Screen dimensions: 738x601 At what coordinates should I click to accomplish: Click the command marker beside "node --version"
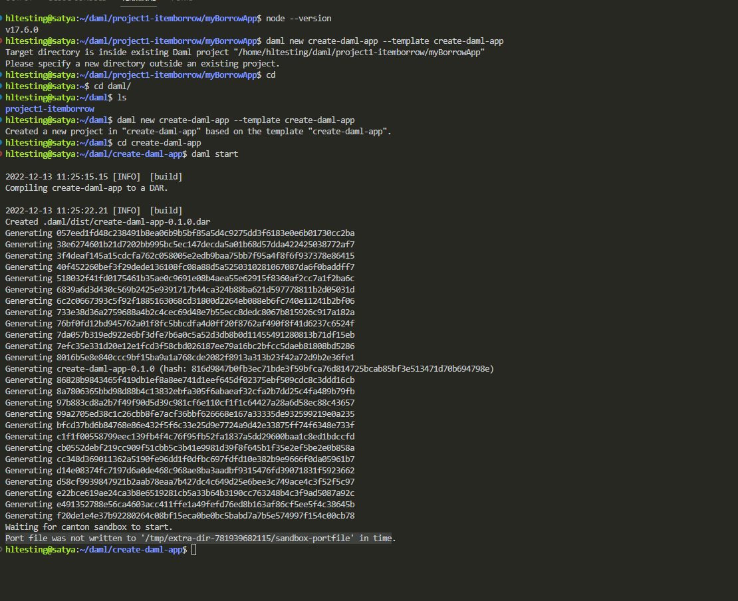pos(2,19)
